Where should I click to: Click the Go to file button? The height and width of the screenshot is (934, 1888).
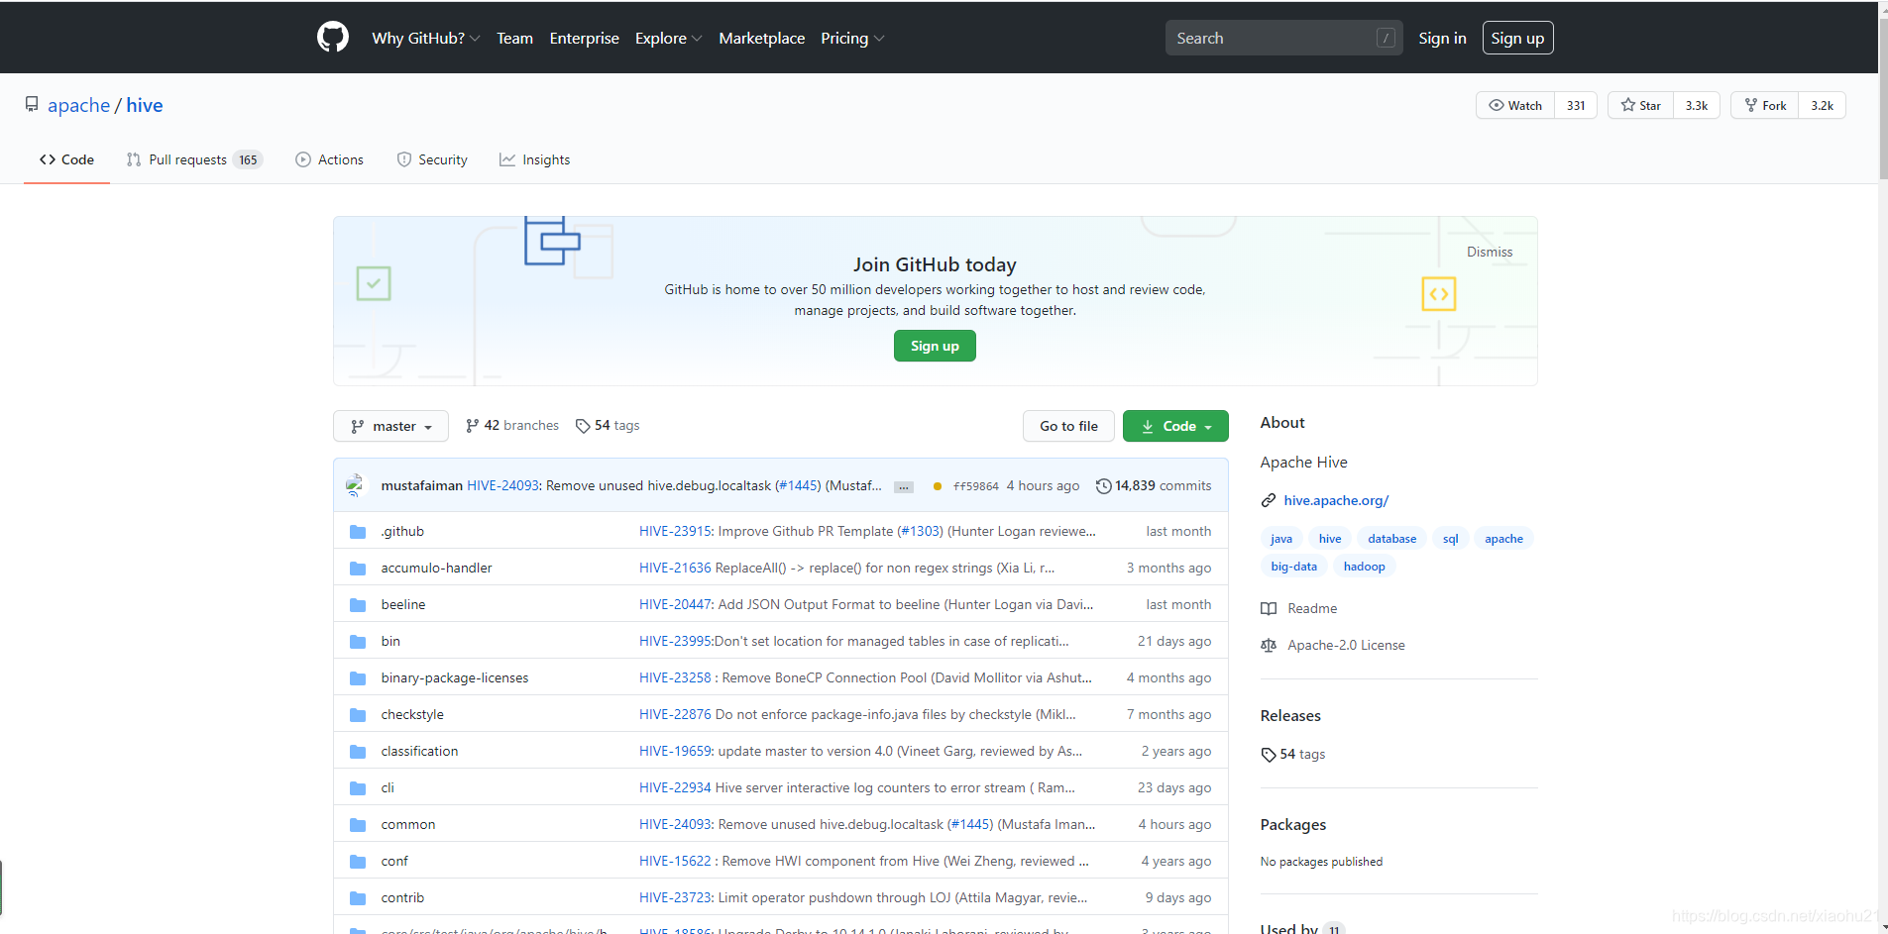pyautogui.click(x=1068, y=426)
